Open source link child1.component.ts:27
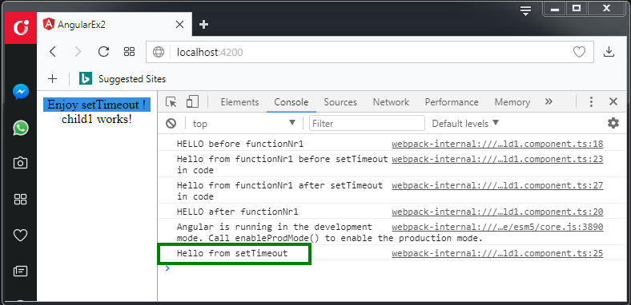 (x=497, y=185)
